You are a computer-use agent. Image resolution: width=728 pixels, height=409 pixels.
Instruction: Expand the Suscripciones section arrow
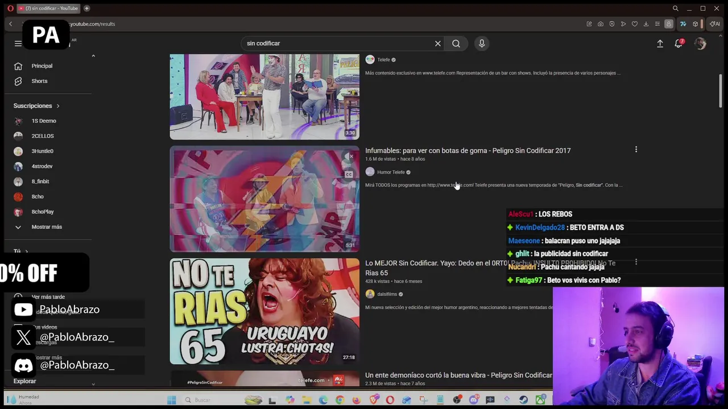(x=57, y=106)
